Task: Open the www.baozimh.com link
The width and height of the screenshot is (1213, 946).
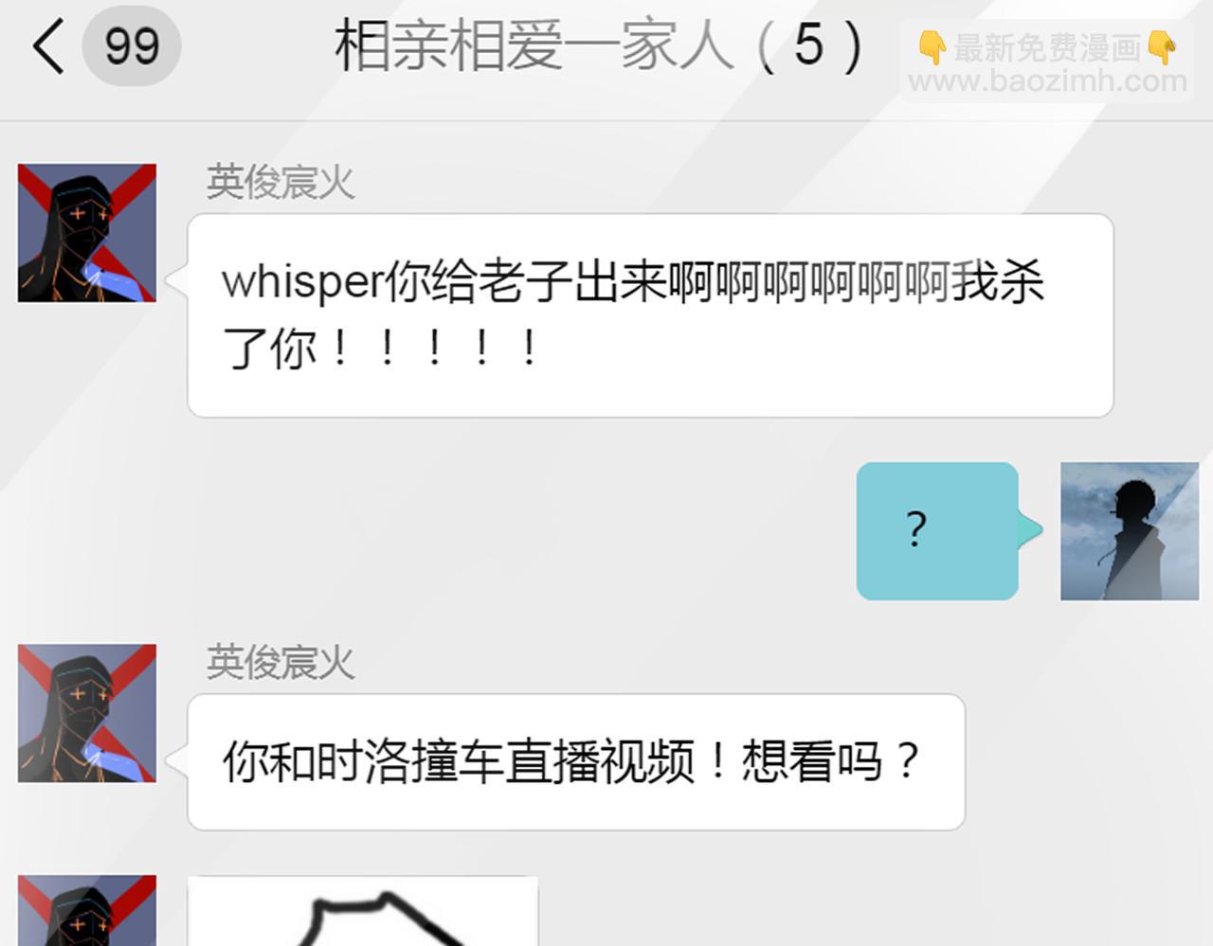Action: pos(1048,81)
